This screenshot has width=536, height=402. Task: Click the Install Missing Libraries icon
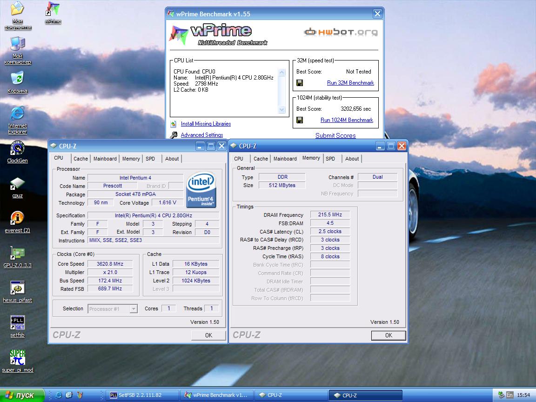click(x=174, y=124)
